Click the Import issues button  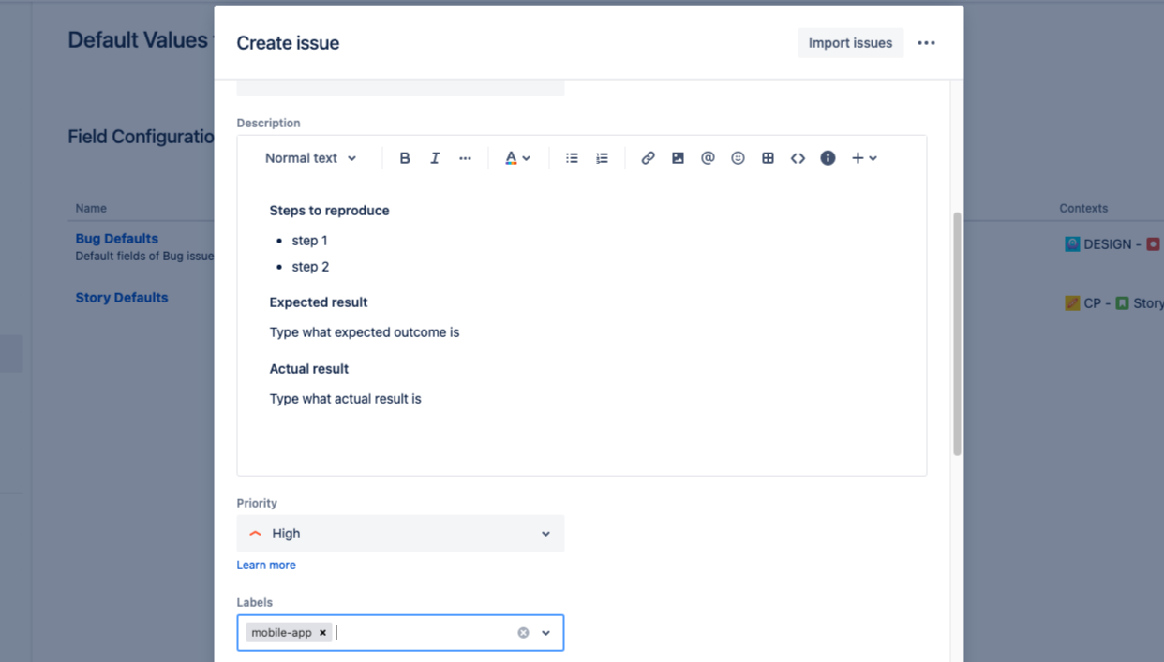click(850, 43)
